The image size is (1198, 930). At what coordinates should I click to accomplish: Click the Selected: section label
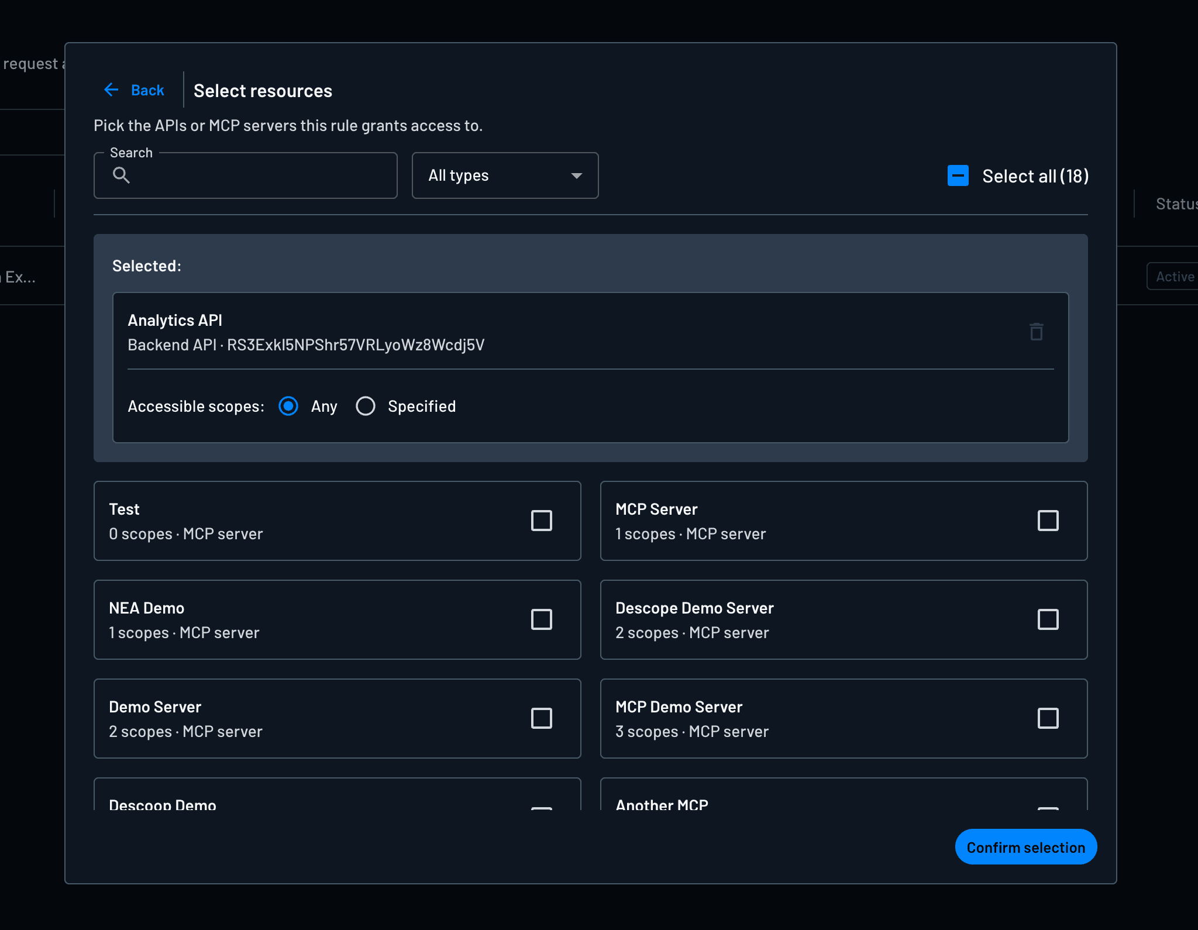(147, 266)
